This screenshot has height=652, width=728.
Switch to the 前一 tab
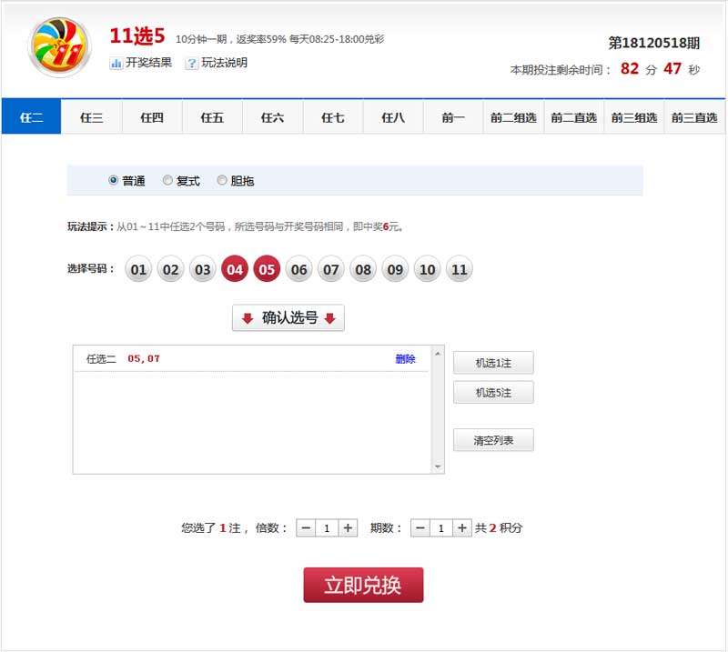(453, 117)
